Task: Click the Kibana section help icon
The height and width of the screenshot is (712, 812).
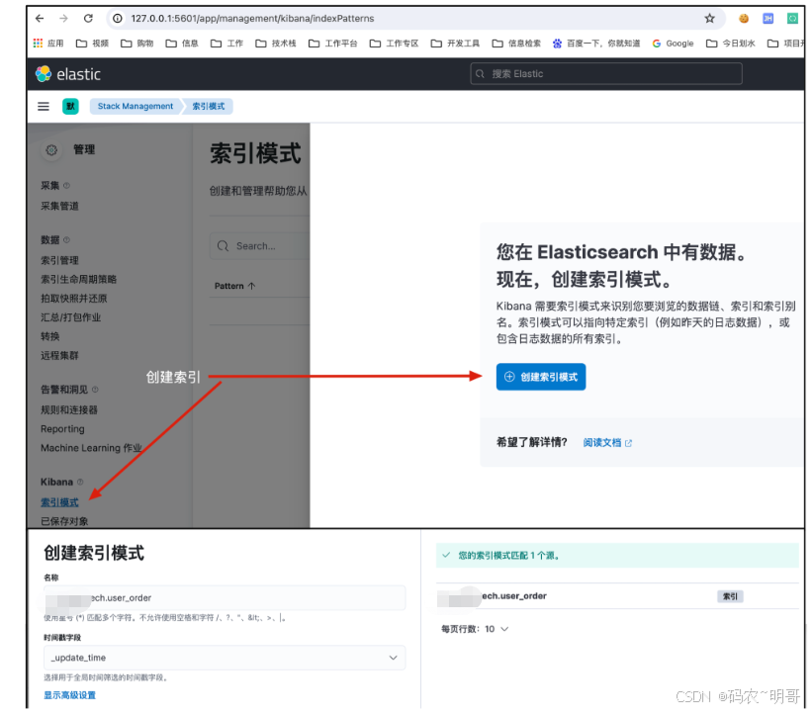Action: (x=80, y=483)
